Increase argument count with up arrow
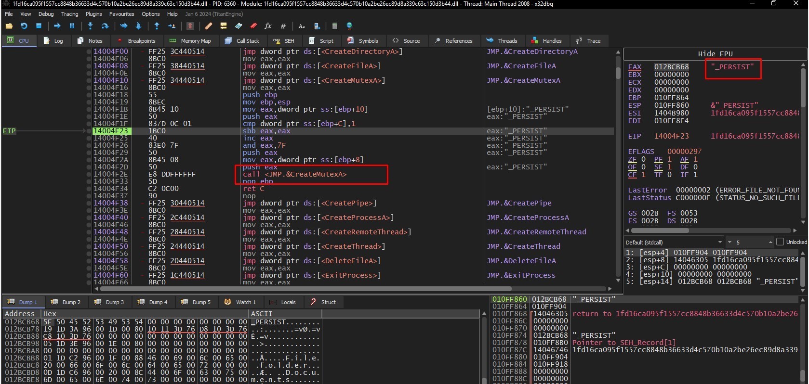809x384 pixels. pyautogui.click(x=770, y=242)
